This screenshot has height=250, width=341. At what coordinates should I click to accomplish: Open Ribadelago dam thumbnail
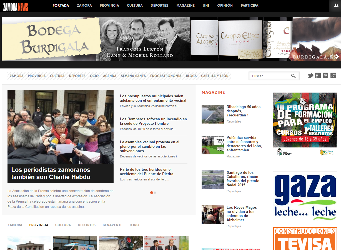pos(213,114)
